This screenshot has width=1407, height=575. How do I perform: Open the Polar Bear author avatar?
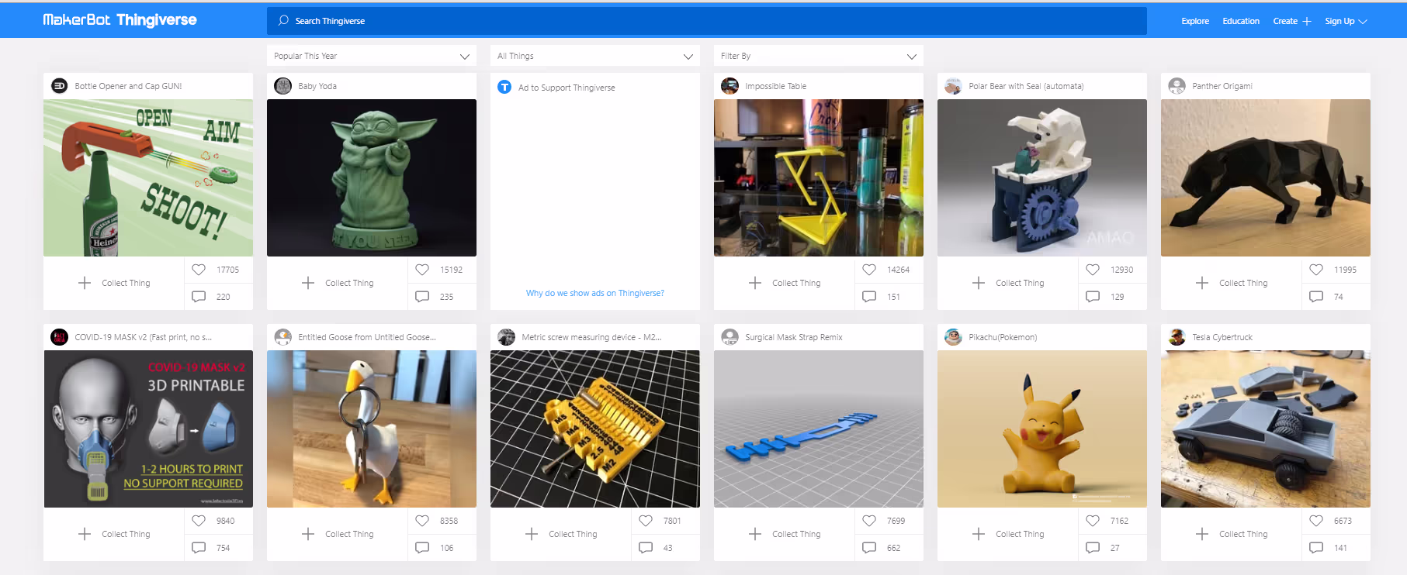tap(954, 86)
